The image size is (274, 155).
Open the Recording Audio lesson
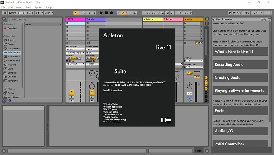coord(240,64)
